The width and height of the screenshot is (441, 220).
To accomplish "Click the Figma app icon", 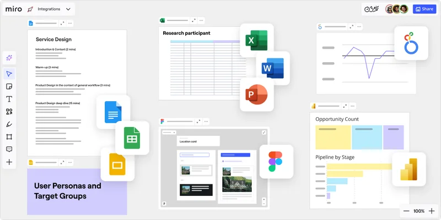I will coord(276,162).
